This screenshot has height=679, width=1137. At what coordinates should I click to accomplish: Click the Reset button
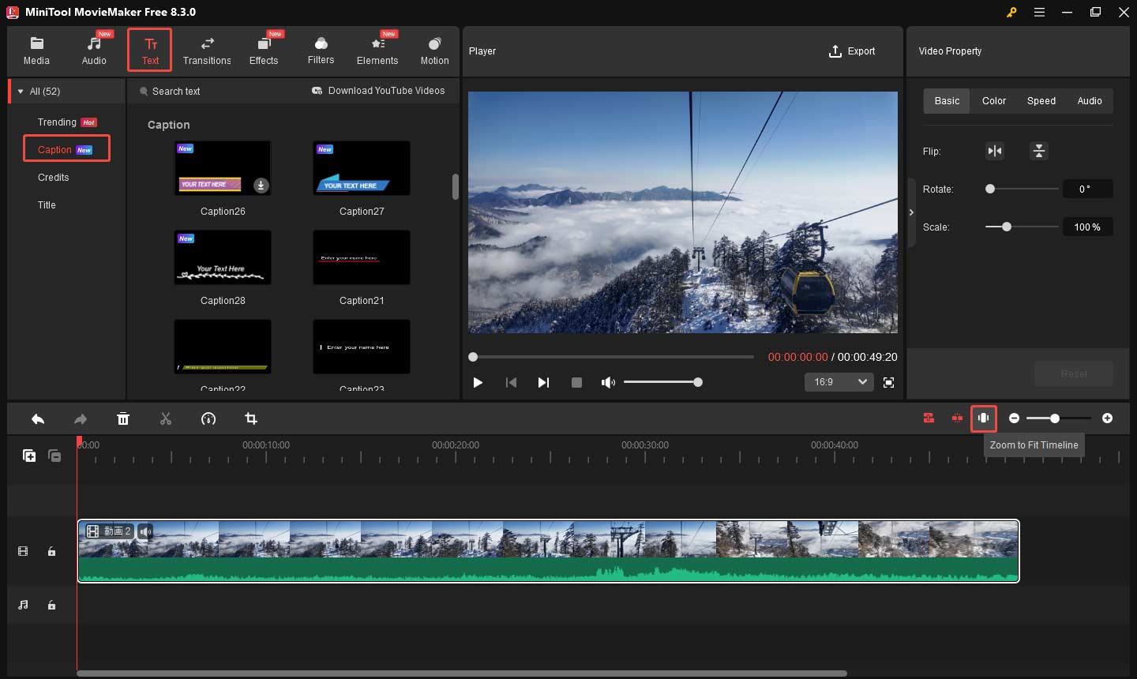[1074, 373]
